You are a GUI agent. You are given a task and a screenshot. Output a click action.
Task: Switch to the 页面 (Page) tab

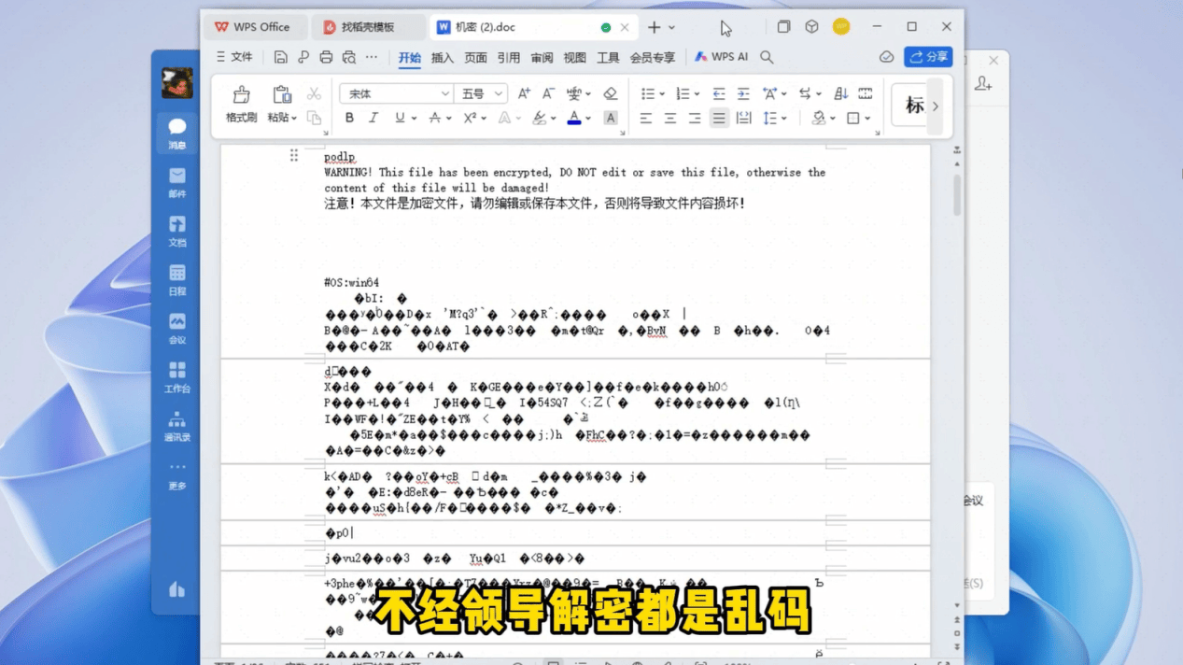point(476,58)
